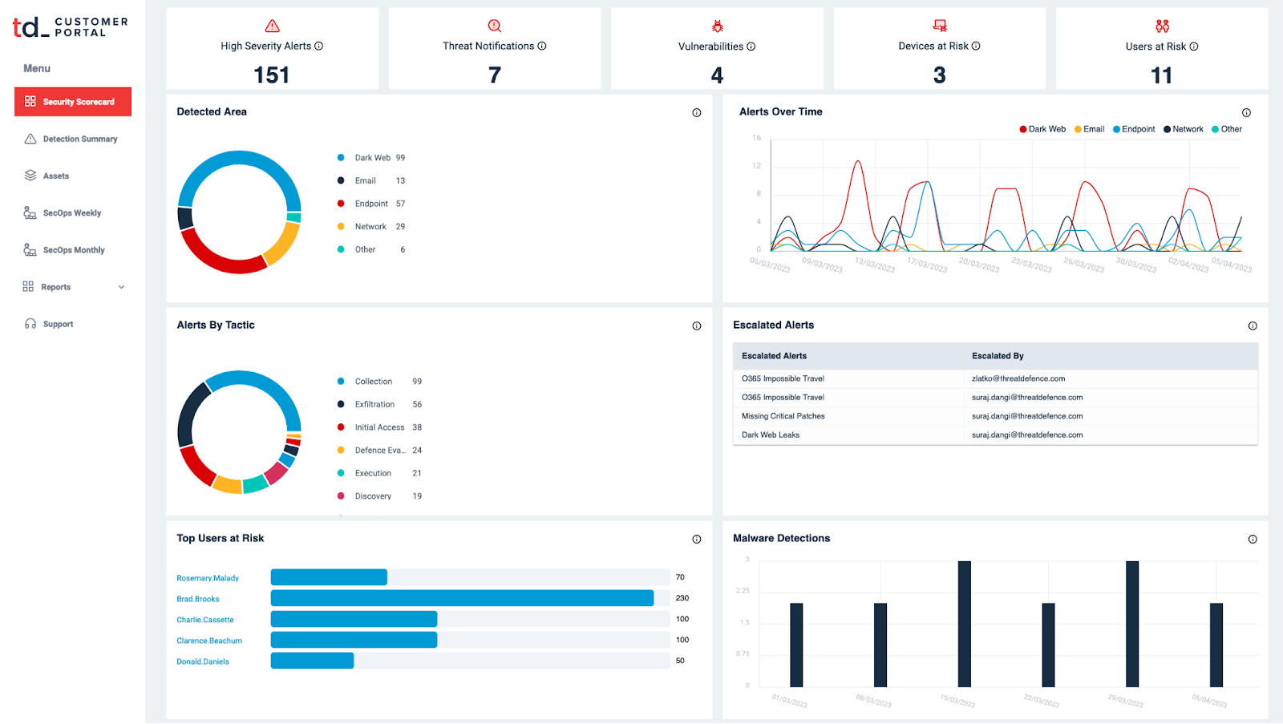Open Clarence.Beachum user link
The width and height of the screenshot is (1283, 724).
(x=209, y=641)
